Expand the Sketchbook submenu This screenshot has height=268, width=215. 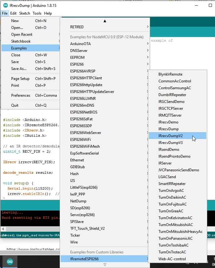point(31,41)
